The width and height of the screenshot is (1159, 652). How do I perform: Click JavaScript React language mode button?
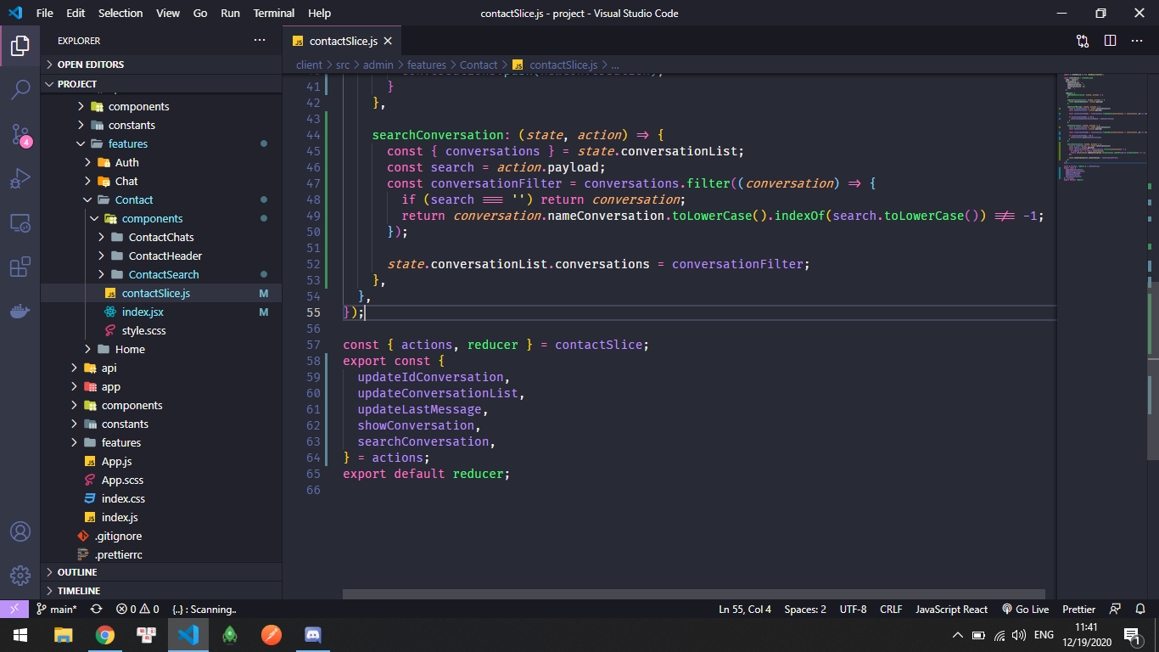pos(951,610)
